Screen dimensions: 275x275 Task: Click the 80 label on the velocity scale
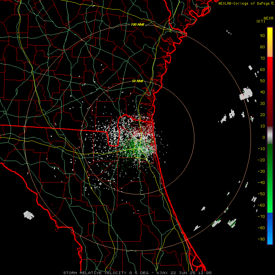(x=262, y=47)
